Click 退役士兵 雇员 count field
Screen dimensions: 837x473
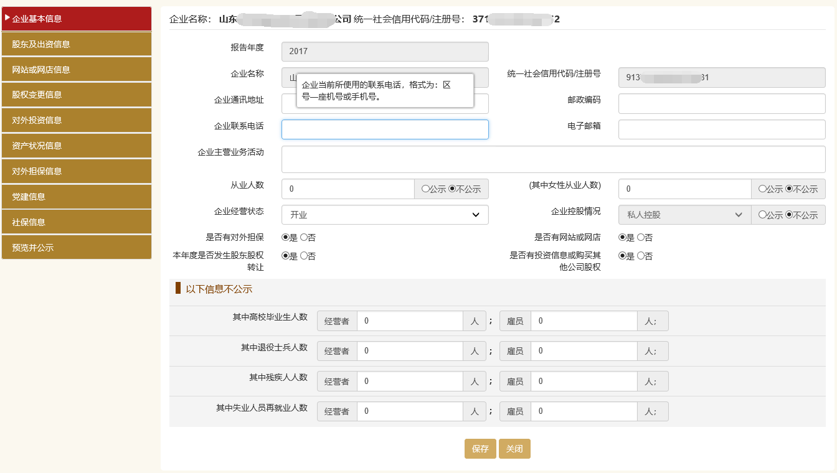coord(584,351)
